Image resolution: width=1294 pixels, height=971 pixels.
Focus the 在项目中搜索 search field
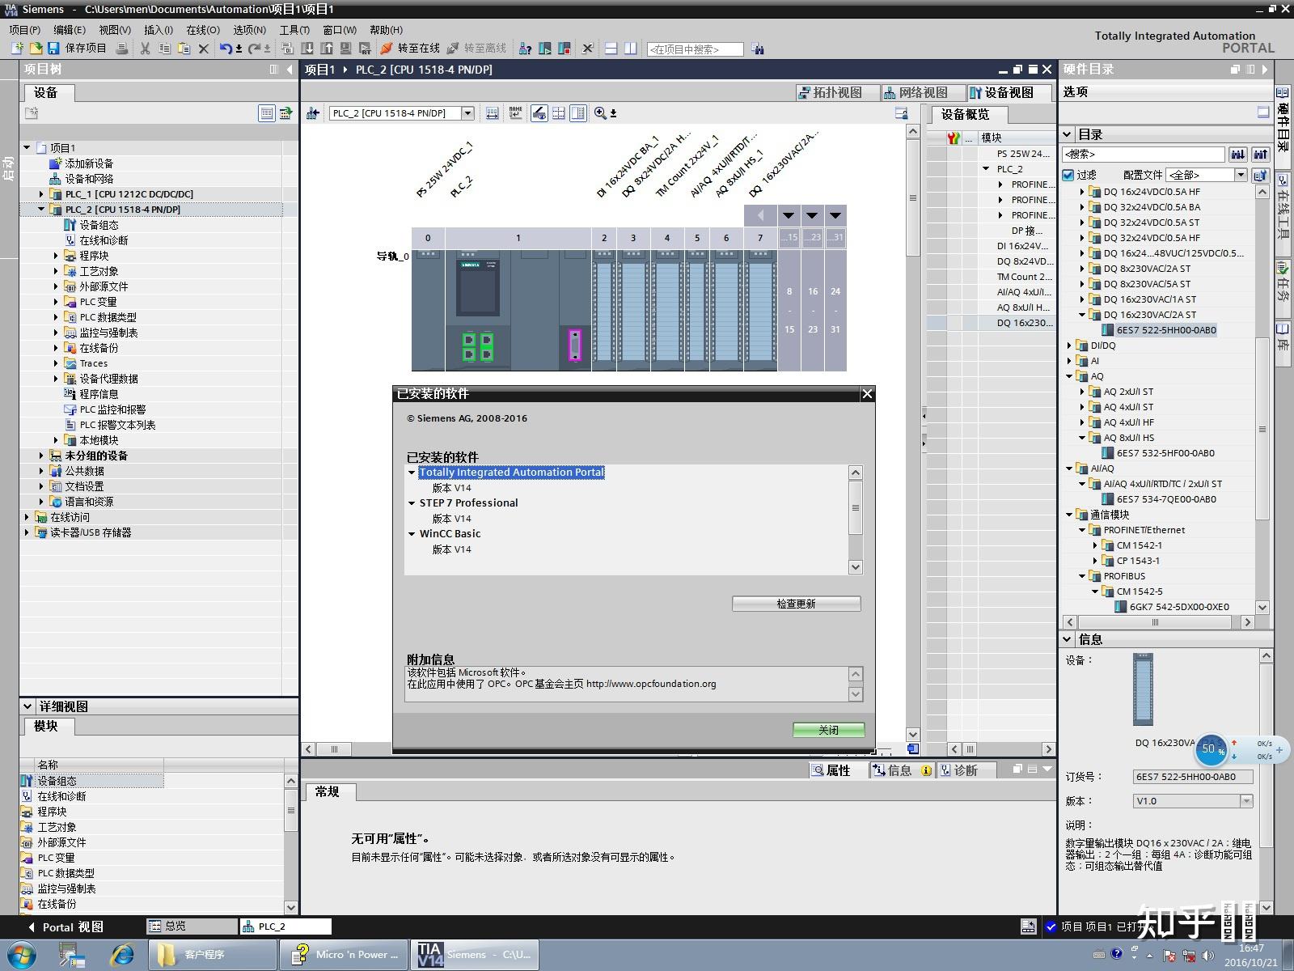coord(695,49)
